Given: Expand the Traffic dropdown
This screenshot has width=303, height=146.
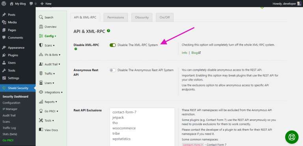Looking at the screenshot, I should [x=54, y=73].
